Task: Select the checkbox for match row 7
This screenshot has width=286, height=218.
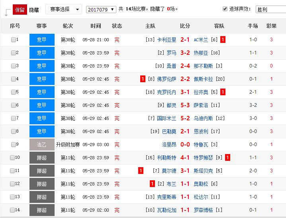Action: (14, 118)
